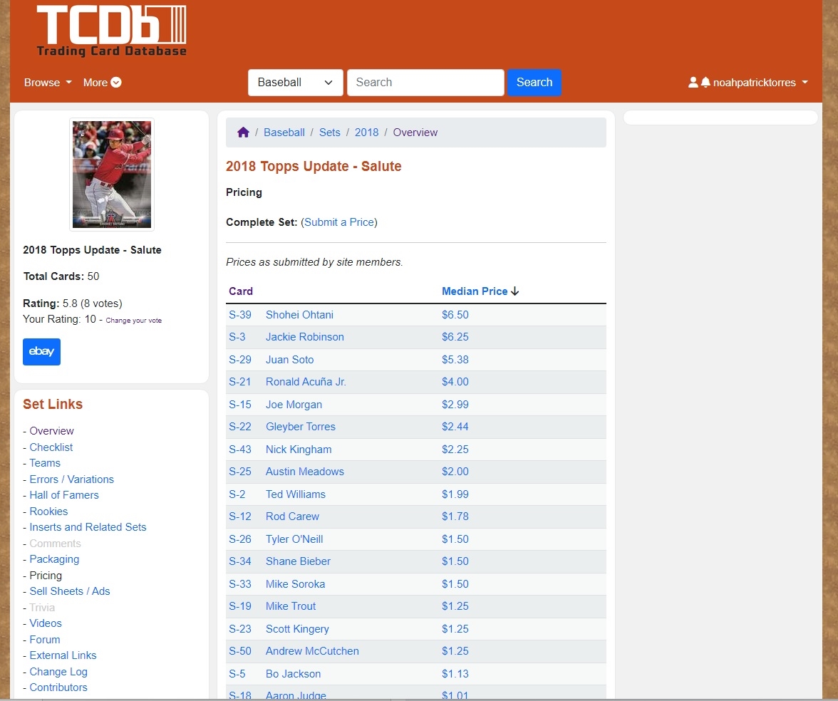Open Ronald Acuña Jr. card link
This screenshot has height=701, width=838.
pyautogui.click(x=306, y=382)
